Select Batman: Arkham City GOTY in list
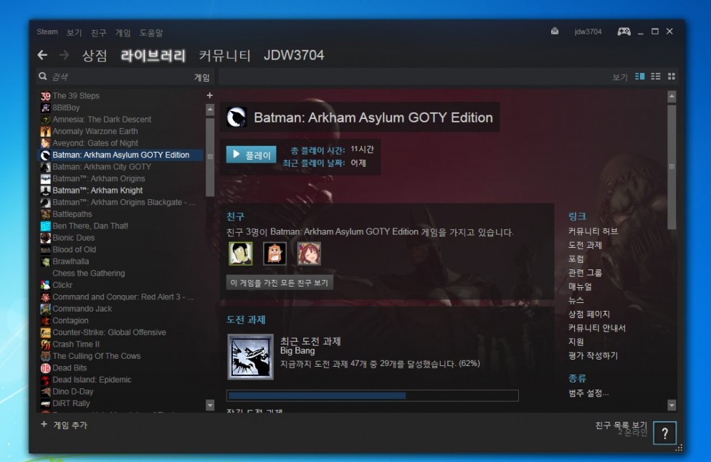 click(x=102, y=167)
